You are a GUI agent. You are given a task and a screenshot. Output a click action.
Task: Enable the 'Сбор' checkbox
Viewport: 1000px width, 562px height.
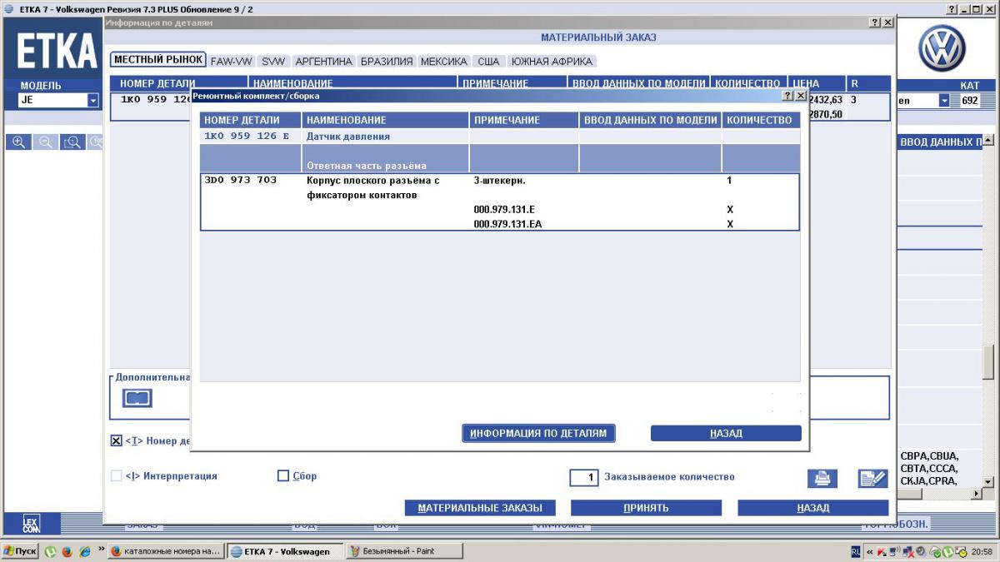click(283, 476)
